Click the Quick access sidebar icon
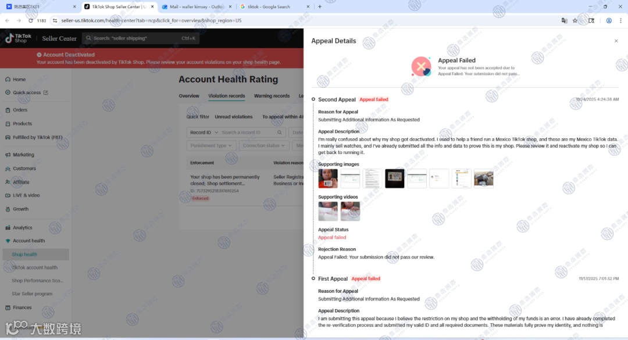The image size is (628, 340). [8, 92]
